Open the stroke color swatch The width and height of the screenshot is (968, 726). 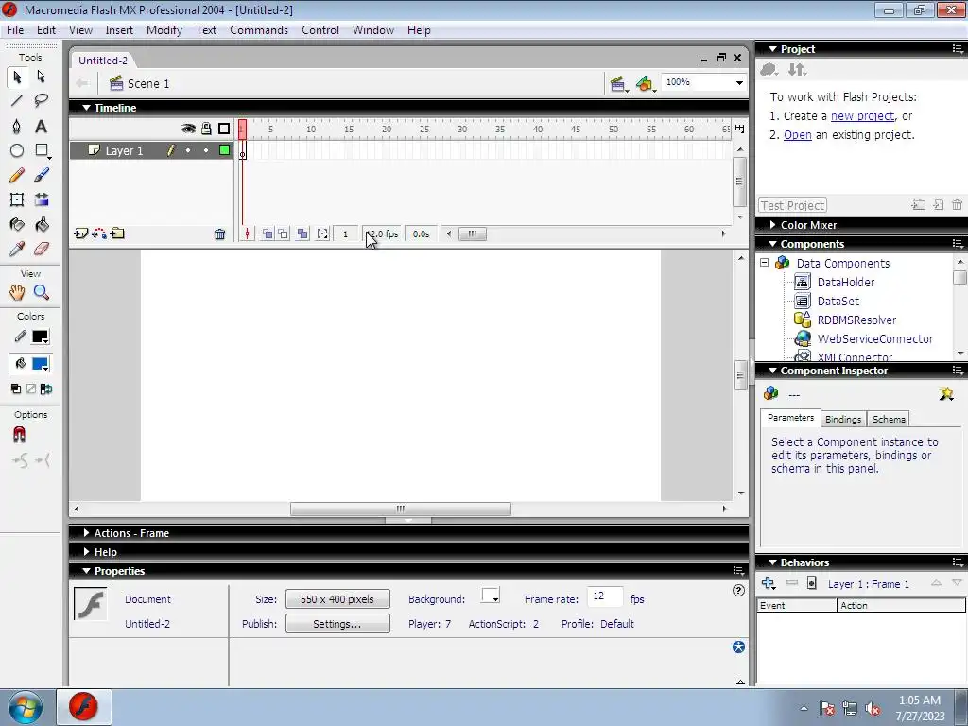[x=40, y=337]
